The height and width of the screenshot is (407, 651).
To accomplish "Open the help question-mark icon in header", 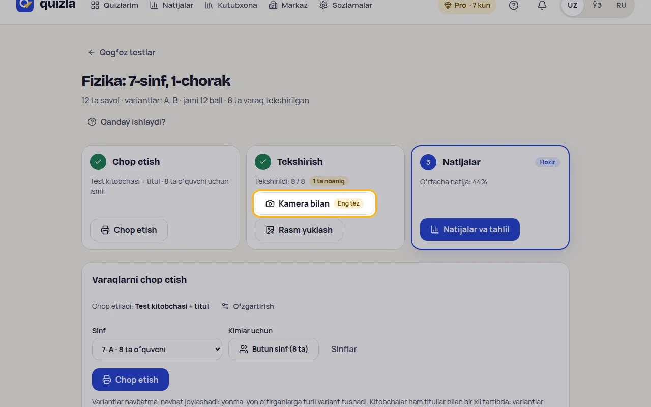I will 514,5.
